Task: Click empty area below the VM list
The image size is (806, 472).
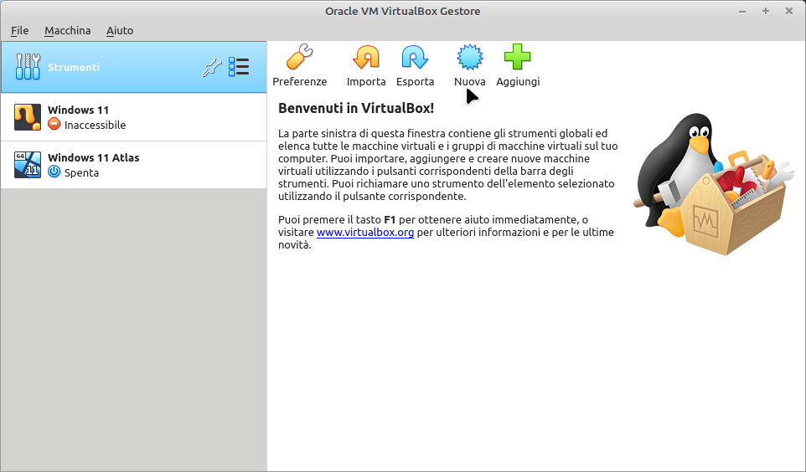Action: click(134, 335)
